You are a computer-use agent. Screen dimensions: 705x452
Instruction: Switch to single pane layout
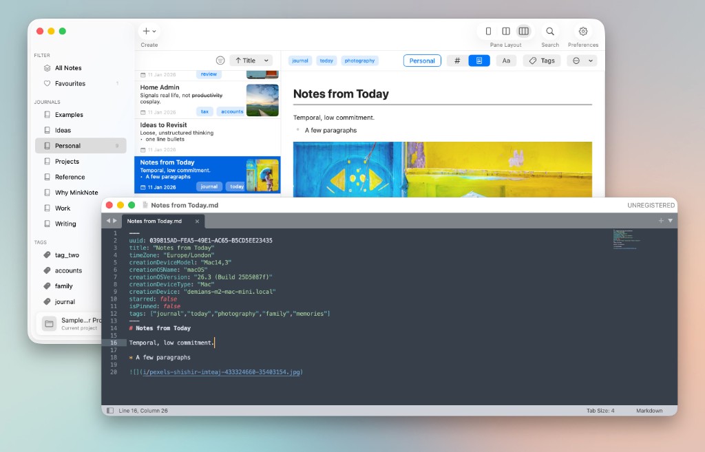(x=488, y=32)
